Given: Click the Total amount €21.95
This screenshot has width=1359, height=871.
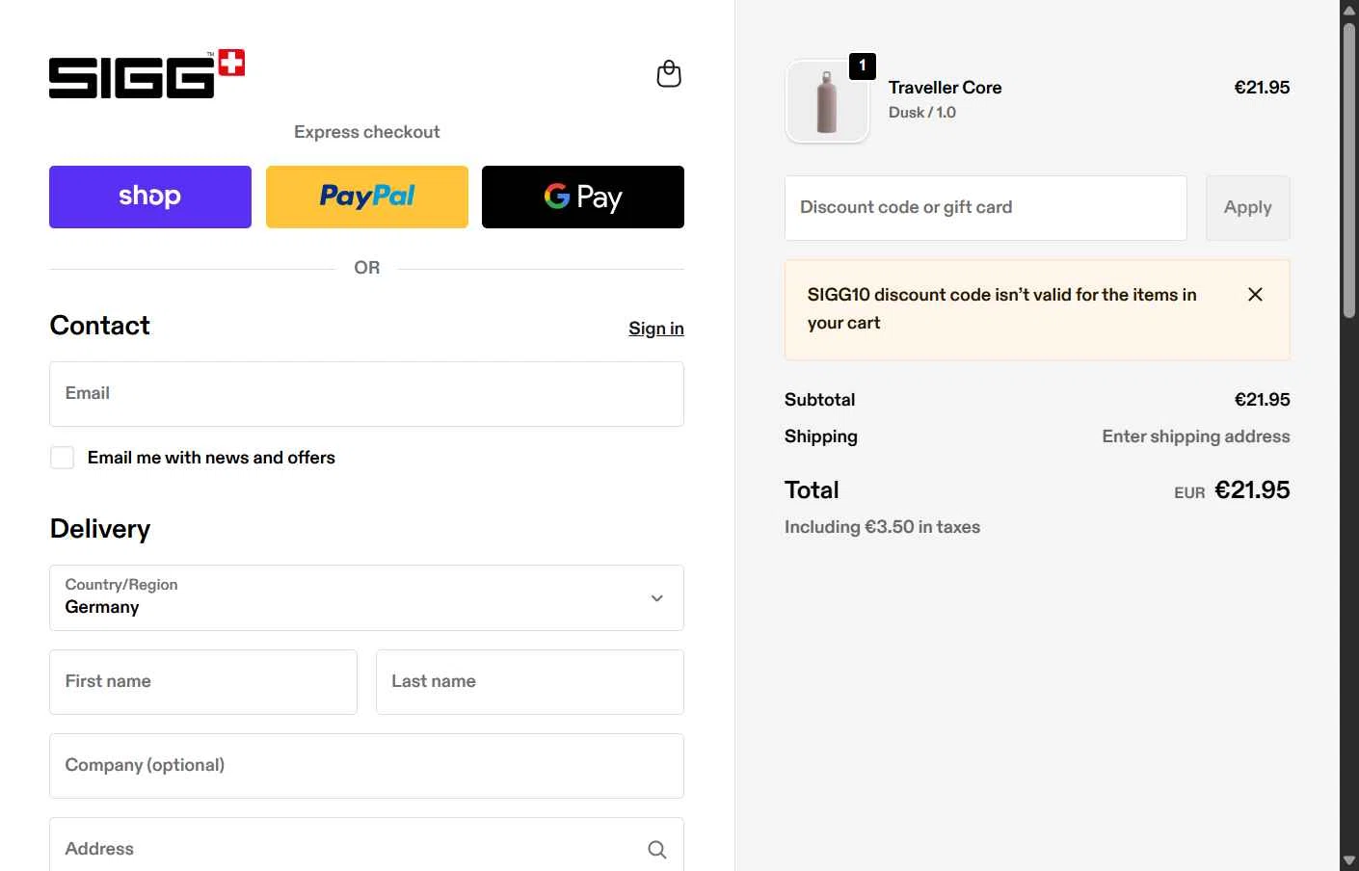Looking at the screenshot, I should click(1252, 490).
